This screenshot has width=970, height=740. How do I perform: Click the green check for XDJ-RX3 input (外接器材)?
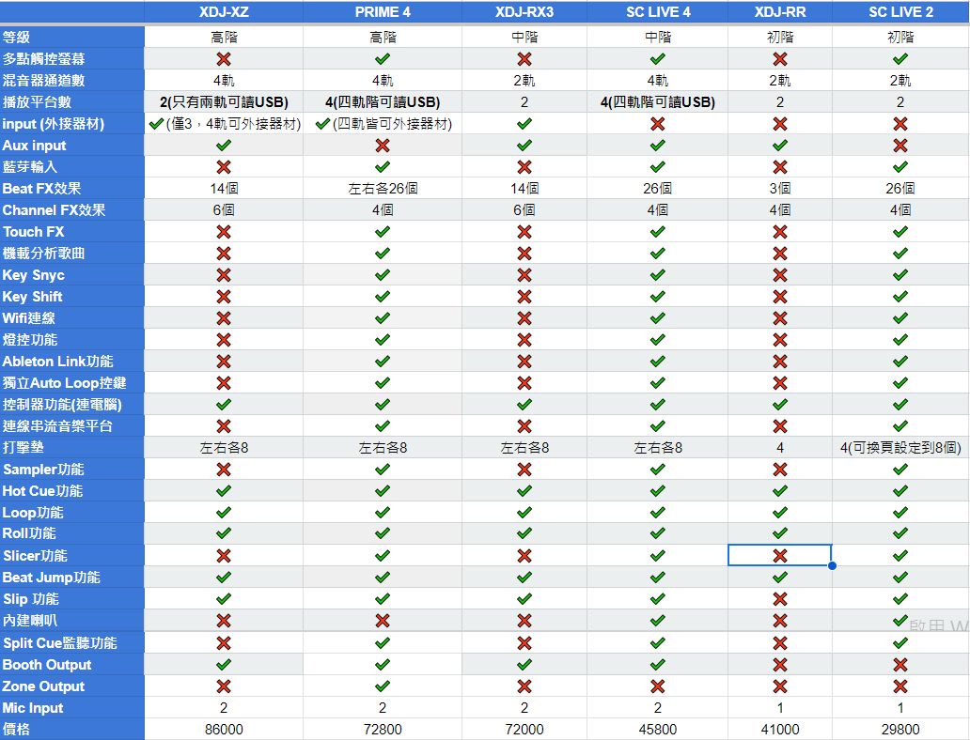pyautogui.click(x=524, y=124)
